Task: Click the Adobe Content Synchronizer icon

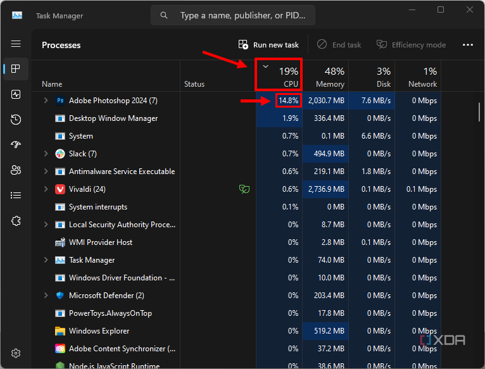Action: (60, 349)
